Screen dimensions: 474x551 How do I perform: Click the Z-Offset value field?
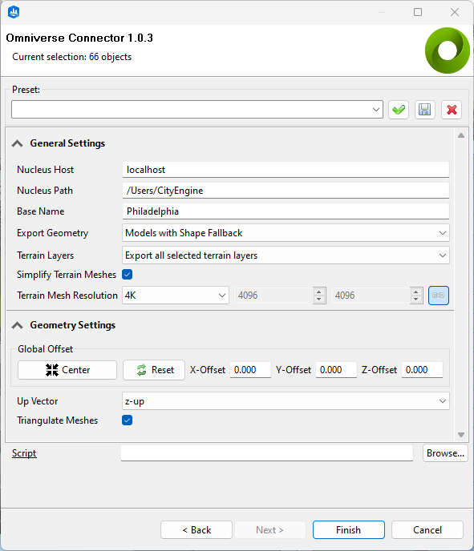click(423, 370)
